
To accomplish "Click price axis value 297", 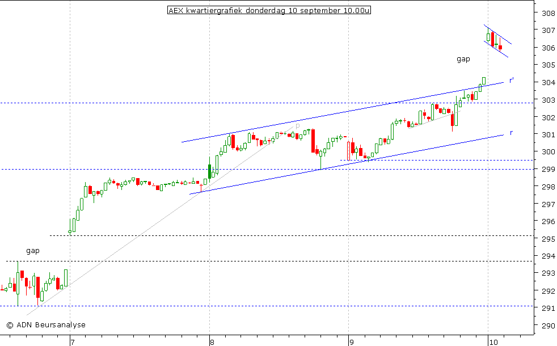I will 548,204.
